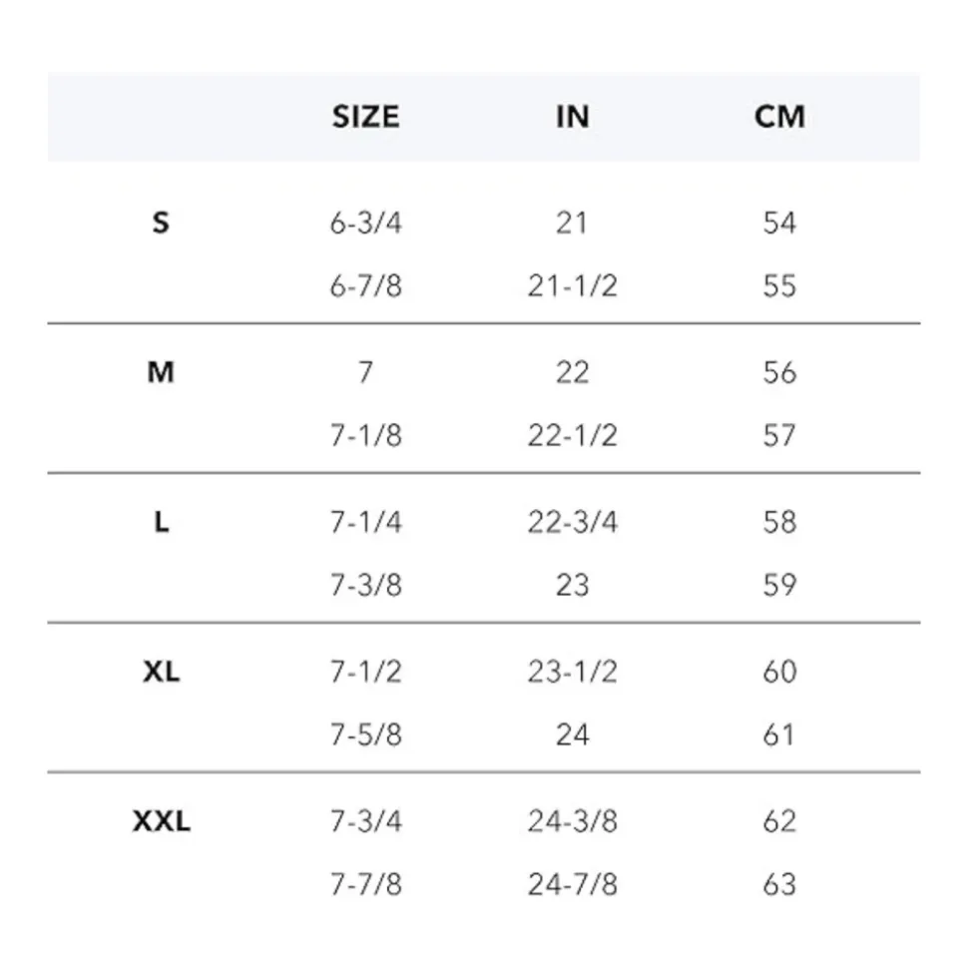
Task: Click the IN column header
Action: coord(573,117)
